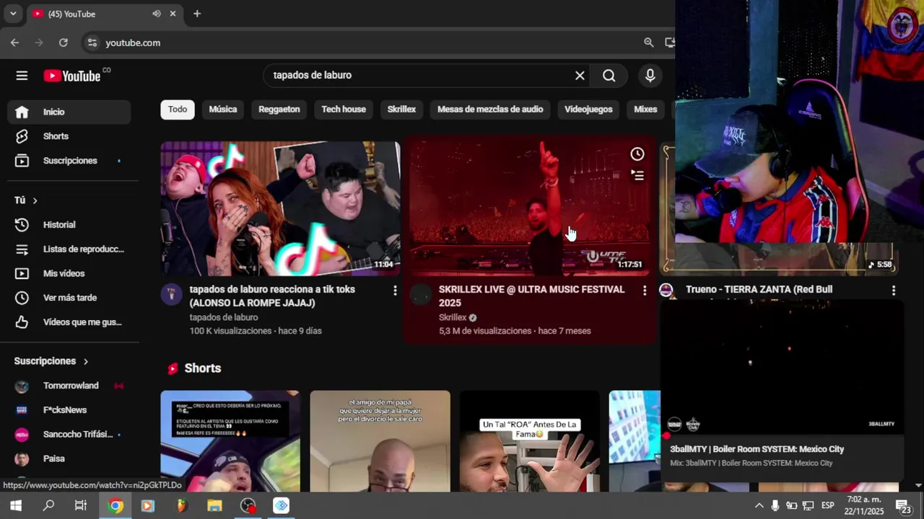Filter by Mesas de mezclas de audio chip

click(x=490, y=110)
